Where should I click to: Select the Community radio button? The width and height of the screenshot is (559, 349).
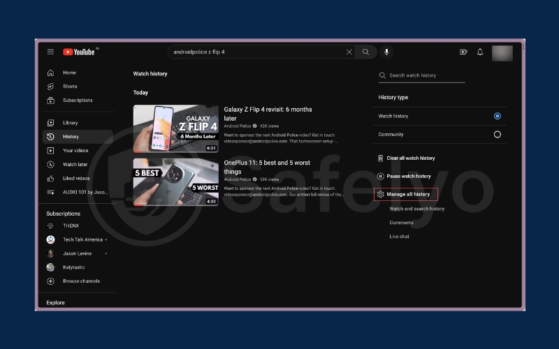click(498, 135)
